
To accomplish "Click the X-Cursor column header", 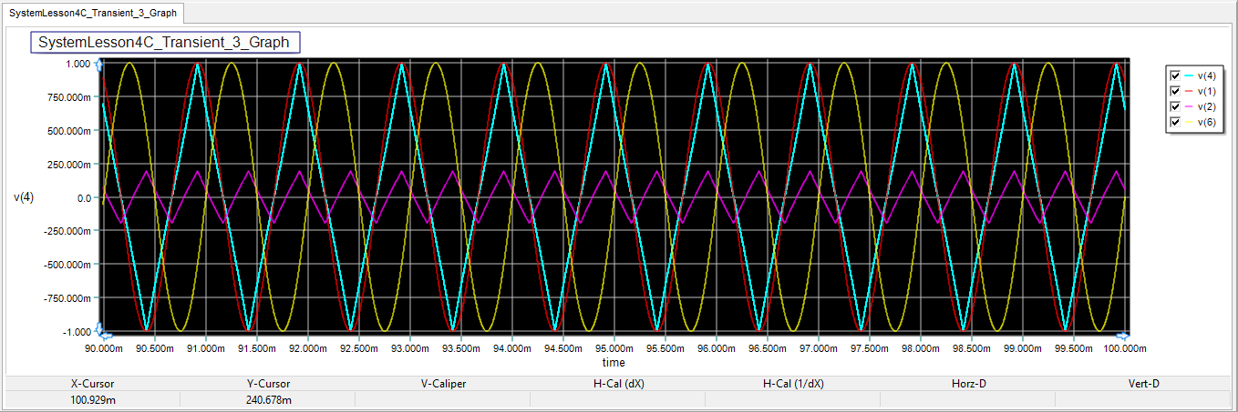I will 93,383.
